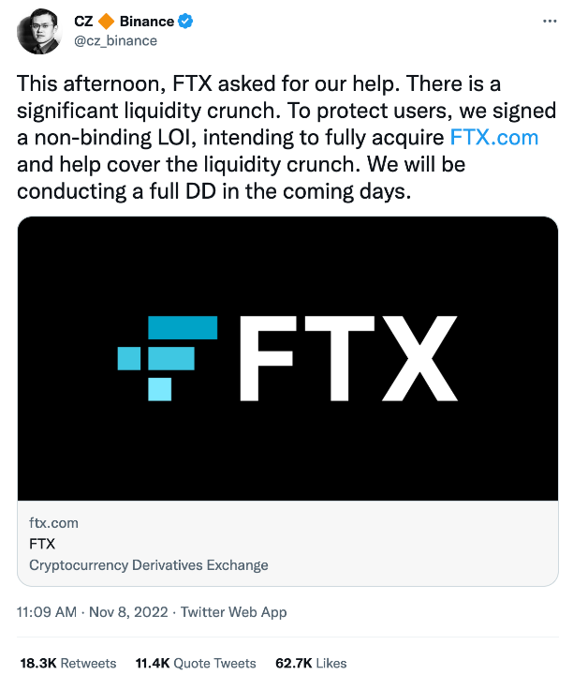Click the FTX card title
Screen dimensions: 573x675
(42, 544)
